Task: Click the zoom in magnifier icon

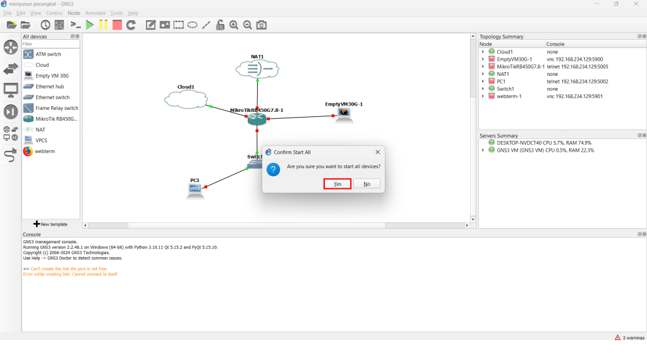Action: pyautogui.click(x=234, y=25)
